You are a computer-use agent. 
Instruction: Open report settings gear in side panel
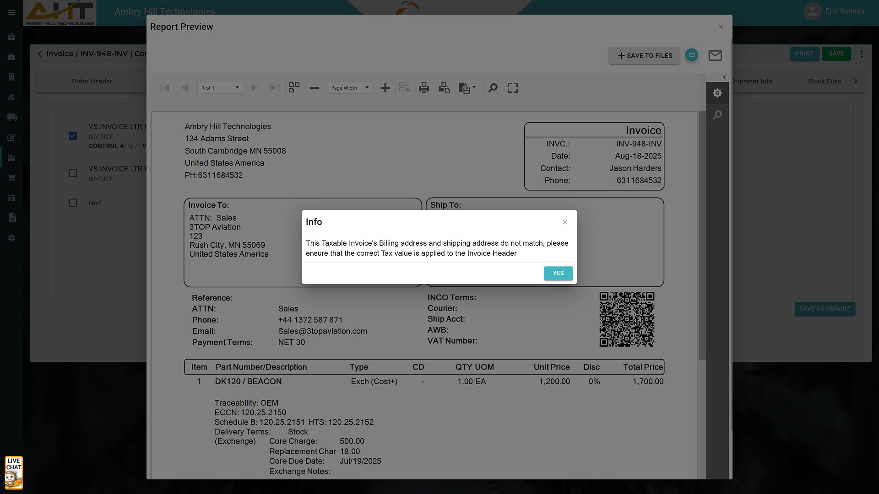[717, 93]
